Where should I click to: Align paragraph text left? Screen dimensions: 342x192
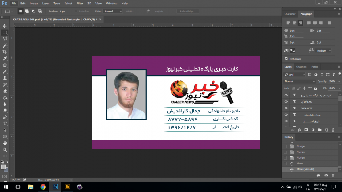(288, 23)
